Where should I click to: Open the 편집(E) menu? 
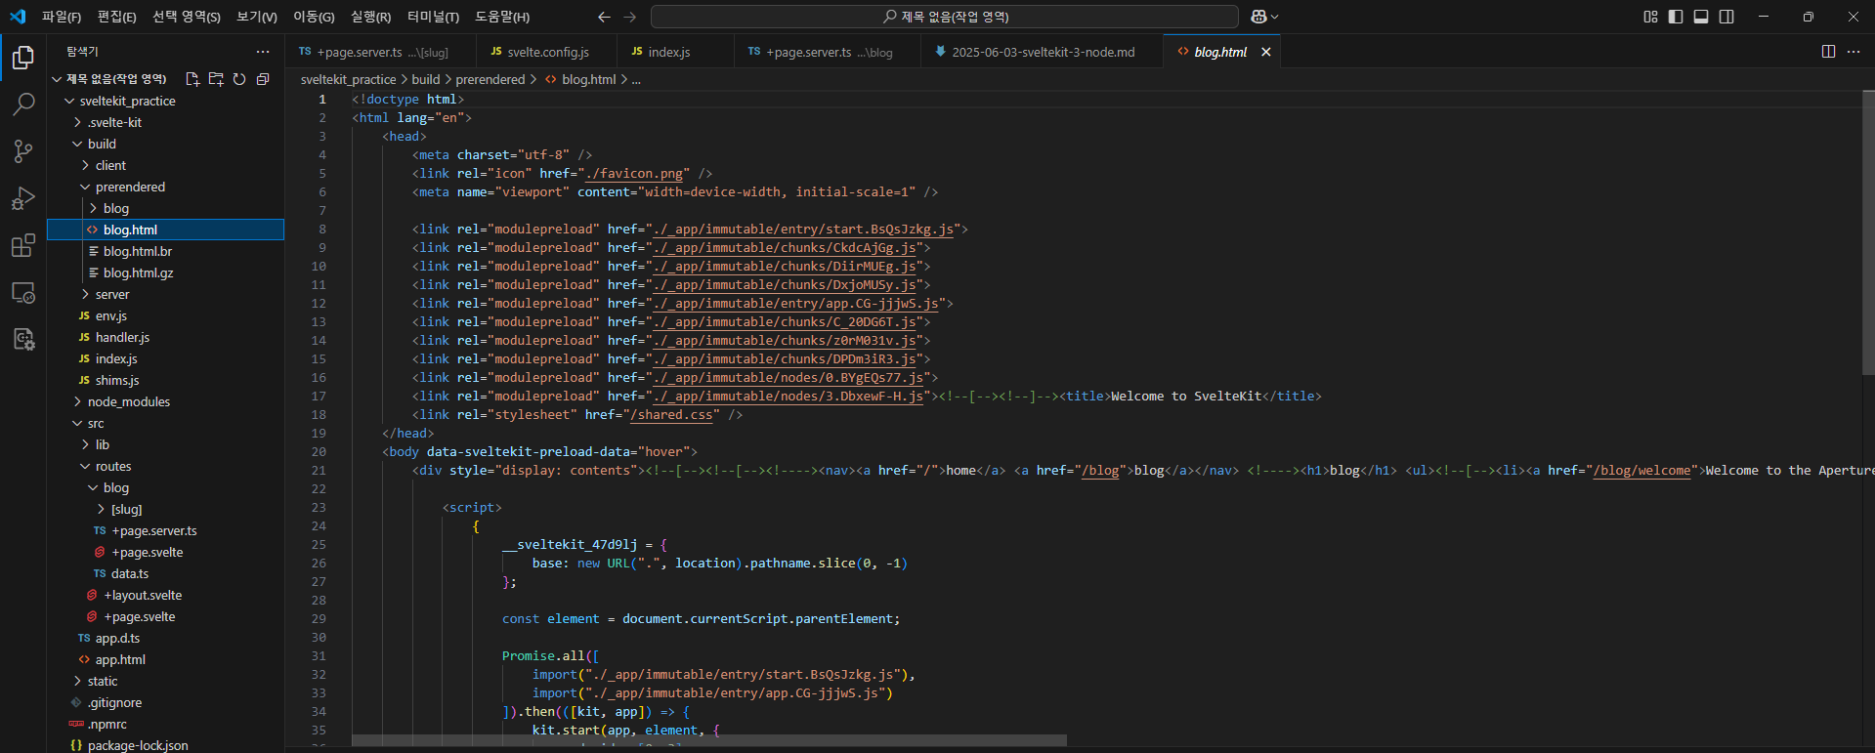coord(117,17)
